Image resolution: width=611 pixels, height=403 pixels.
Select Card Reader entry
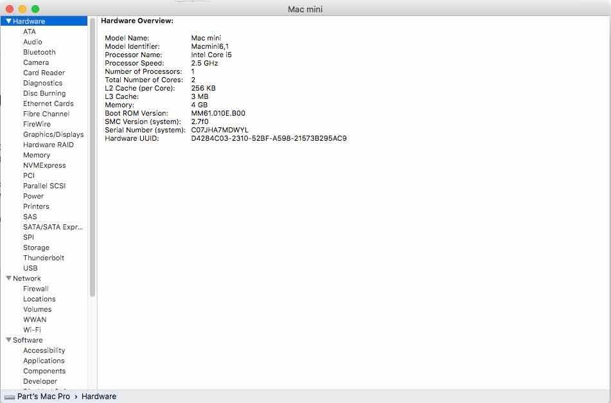pyautogui.click(x=44, y=73)
